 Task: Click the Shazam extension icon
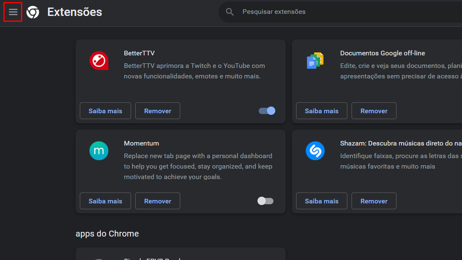click(315, 151)
